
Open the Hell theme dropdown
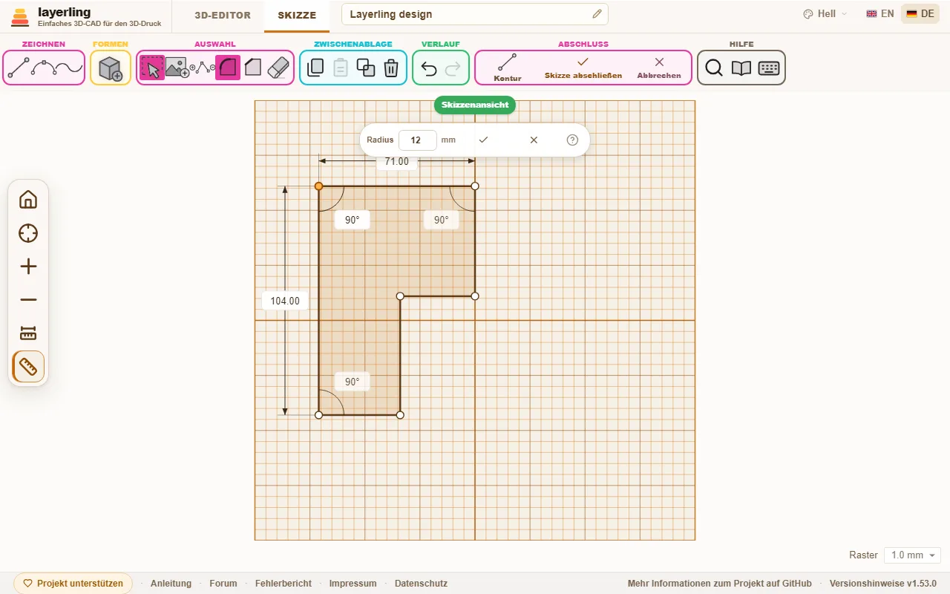825,14
